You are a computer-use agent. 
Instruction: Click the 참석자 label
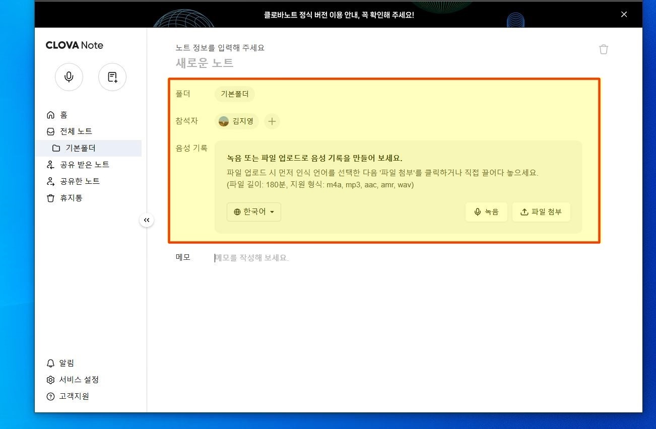coord(186,121)
